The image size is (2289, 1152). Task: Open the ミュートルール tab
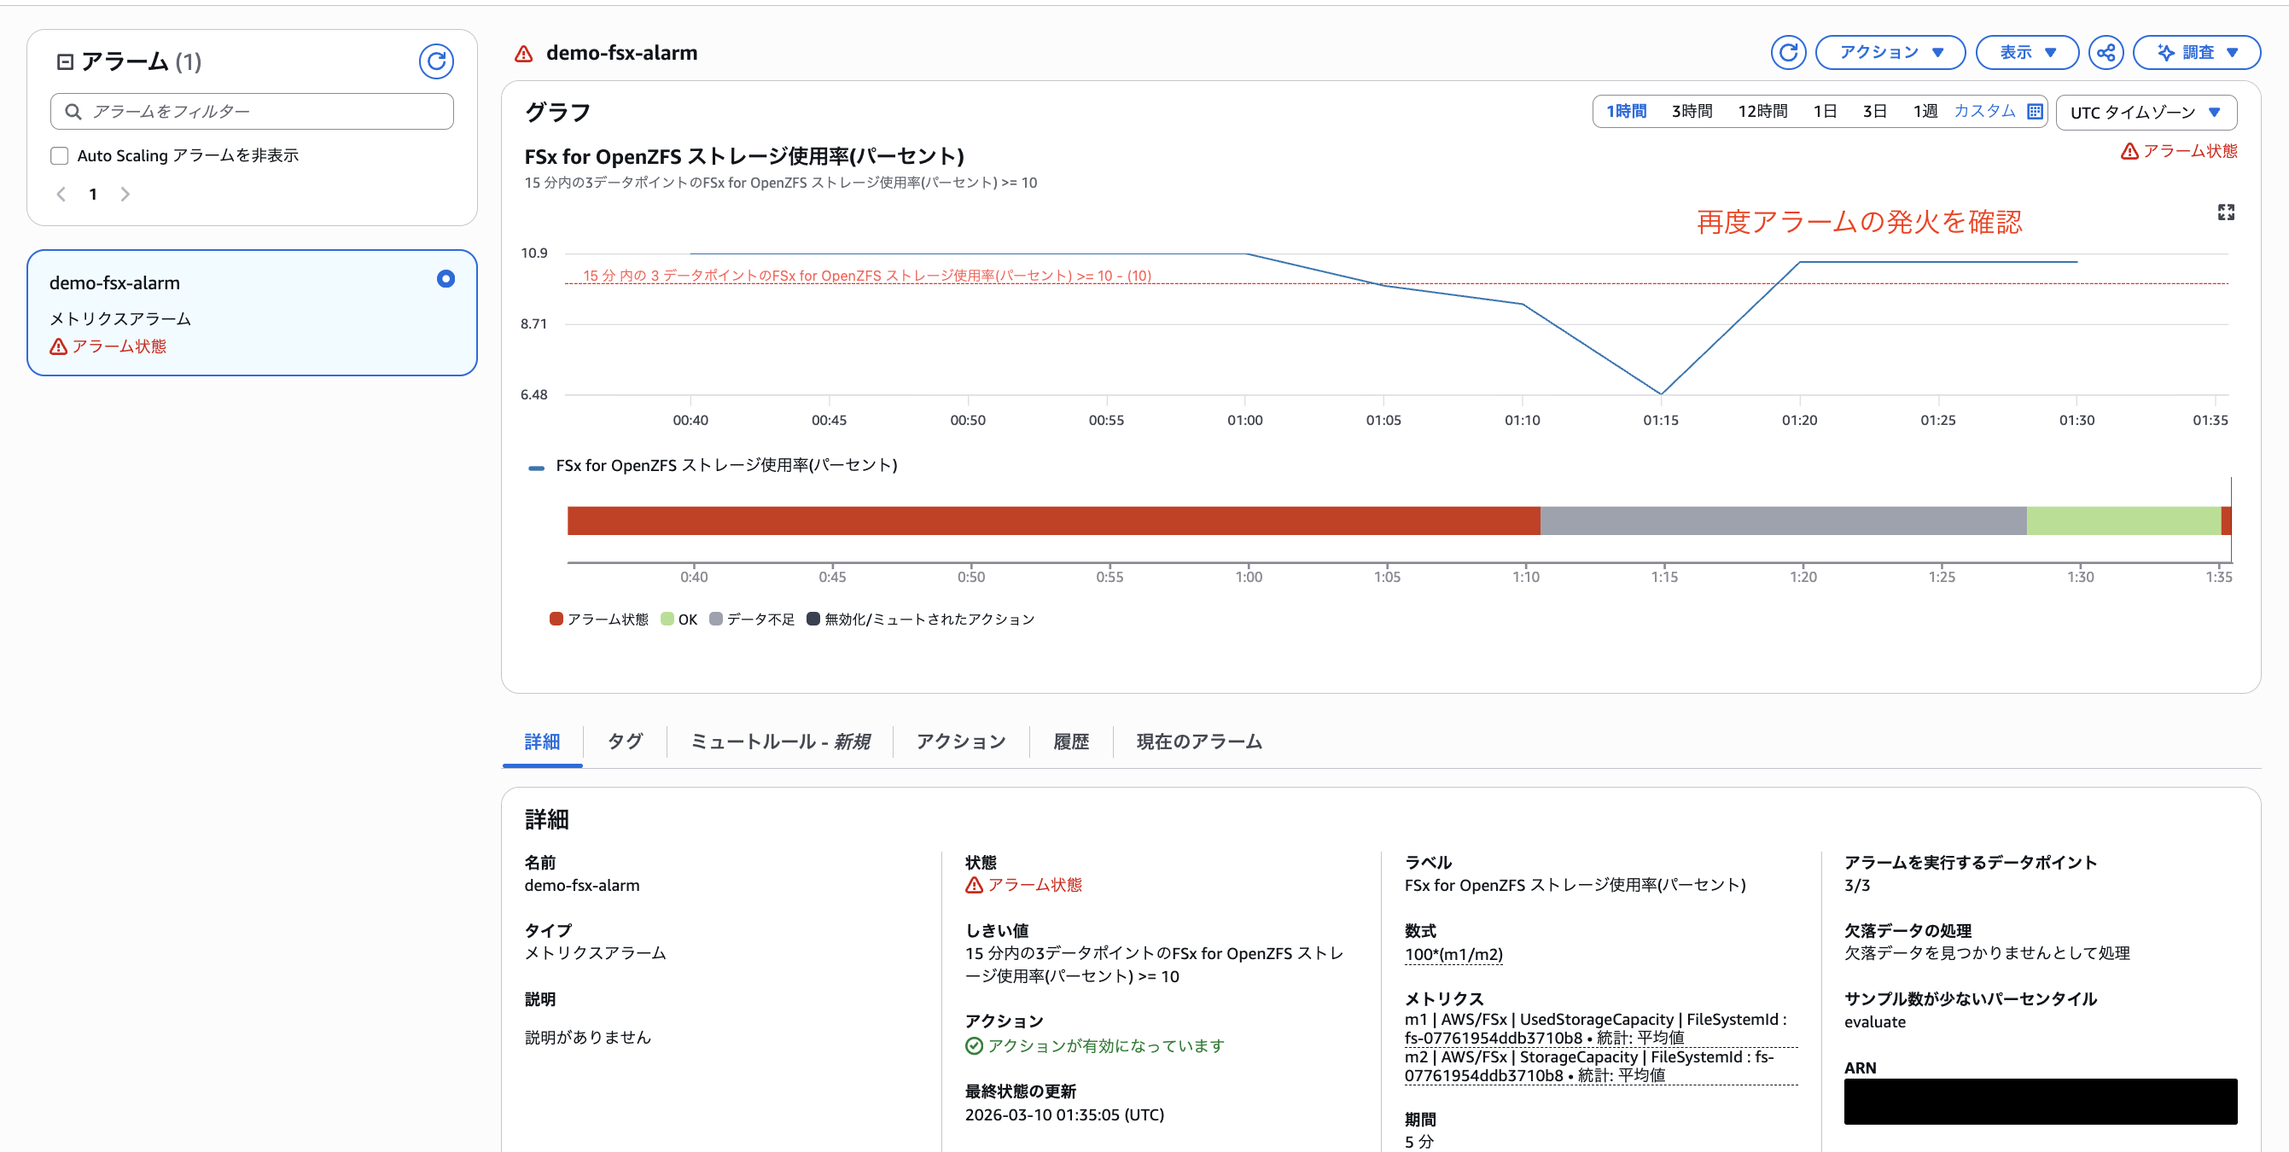(x=779, y=742)
